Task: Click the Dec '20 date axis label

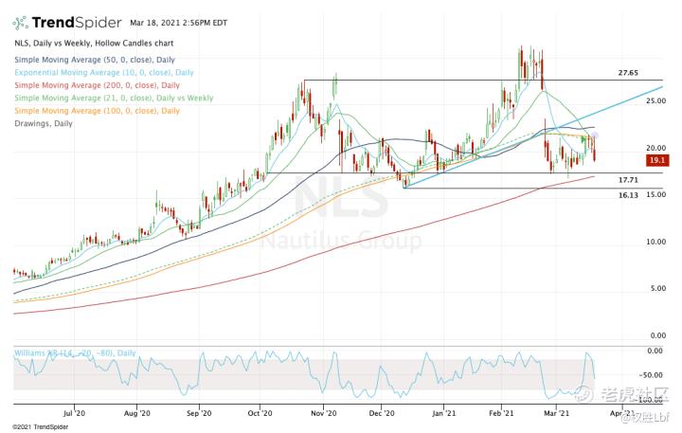Action: coord(382,413)
